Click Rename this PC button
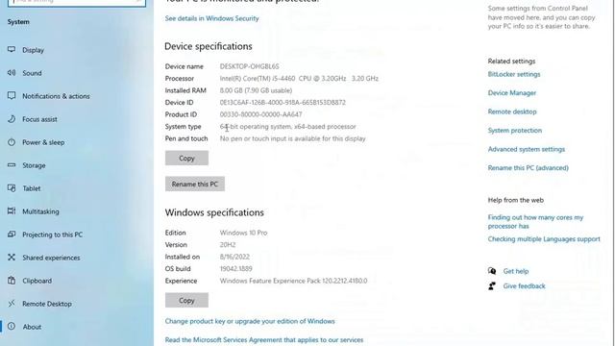The image size is (615, 346). 194,184
